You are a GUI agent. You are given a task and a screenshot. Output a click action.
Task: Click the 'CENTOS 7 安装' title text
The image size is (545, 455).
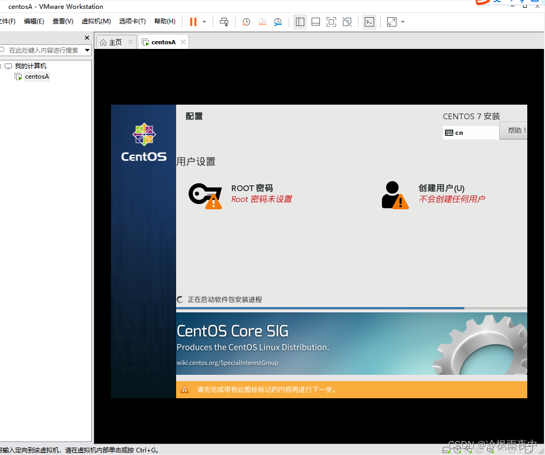pos(472,117)
